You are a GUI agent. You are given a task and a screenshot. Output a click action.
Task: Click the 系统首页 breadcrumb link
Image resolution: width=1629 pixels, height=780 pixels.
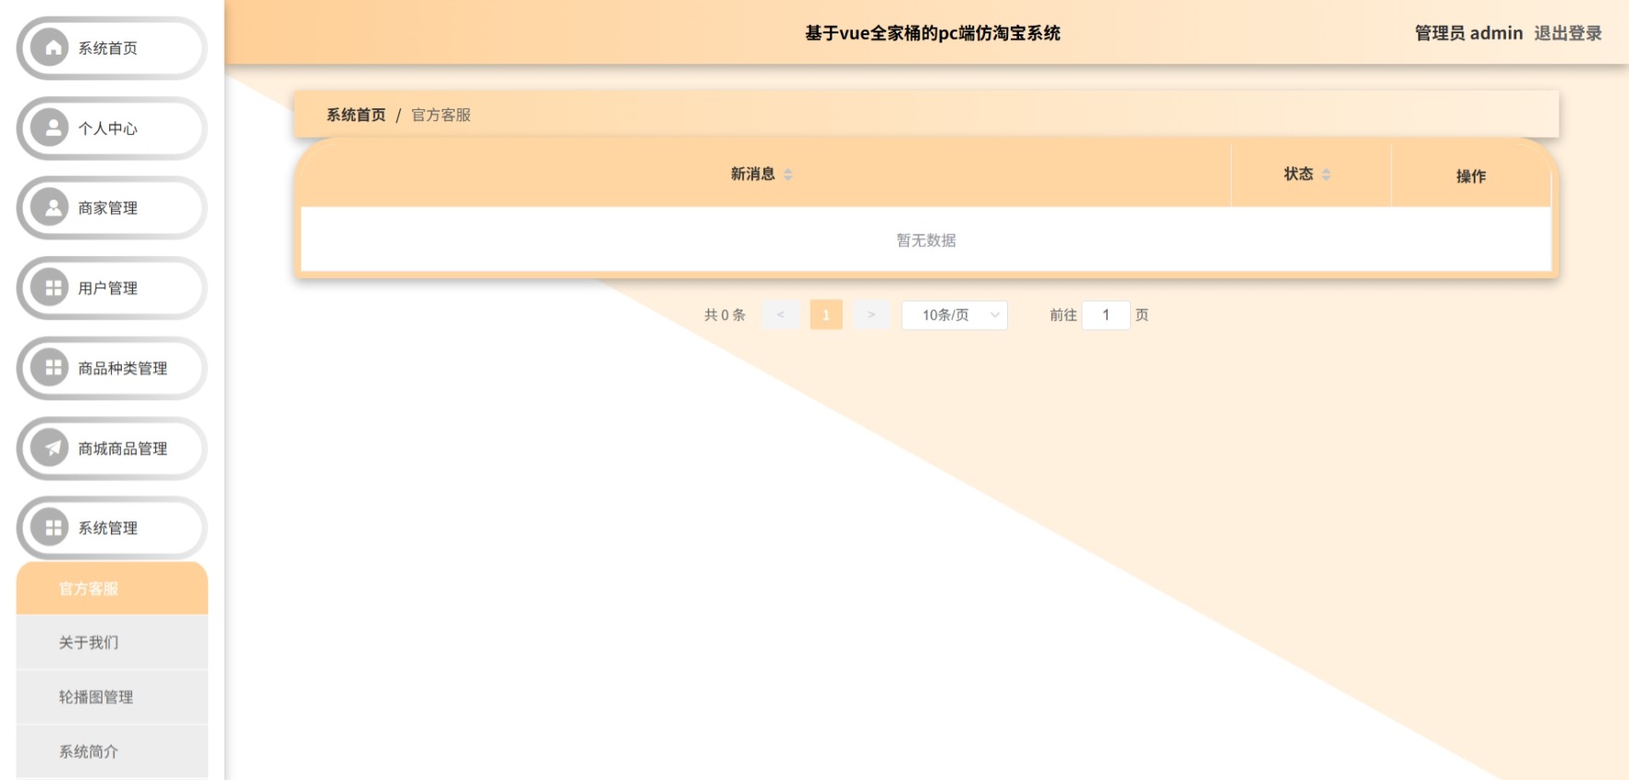point(356,115)
